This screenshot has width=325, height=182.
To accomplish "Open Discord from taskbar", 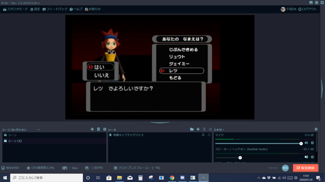I will pyautogui.click(x=182, y=178).
